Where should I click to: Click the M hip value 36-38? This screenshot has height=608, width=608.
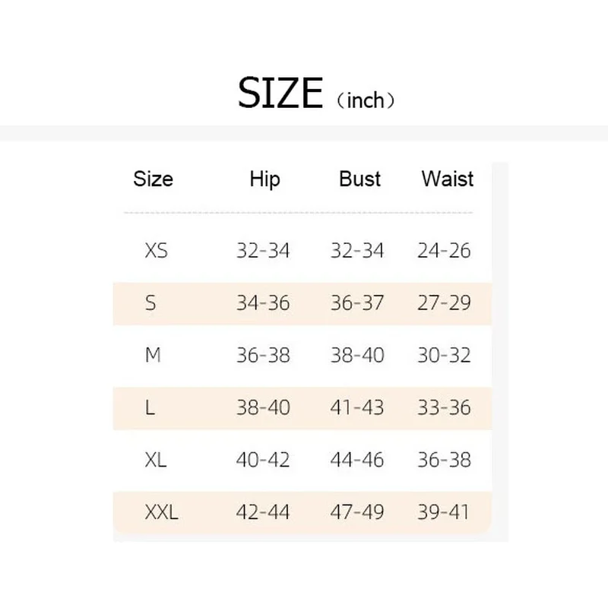tap(263, 356)
